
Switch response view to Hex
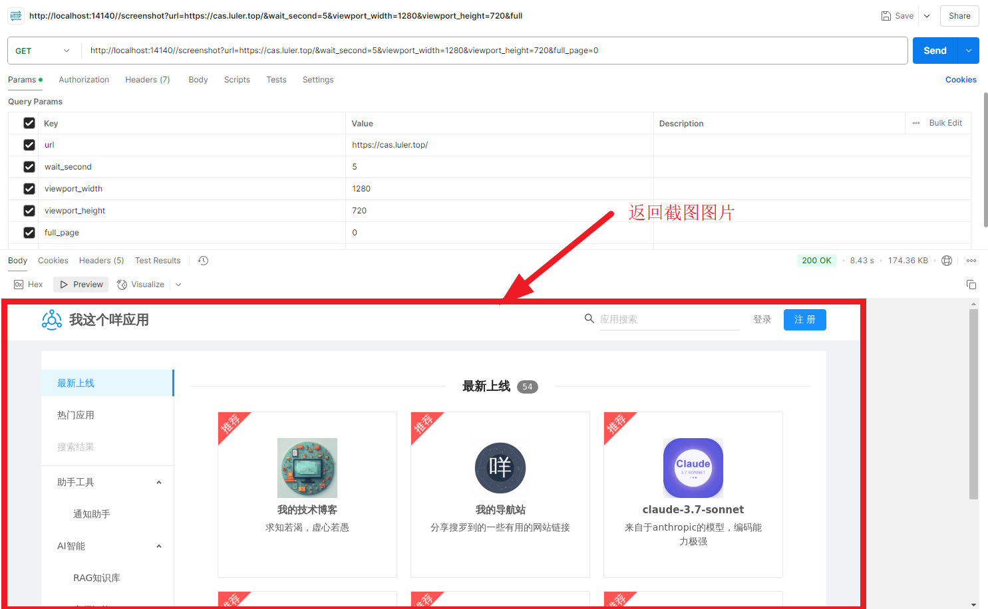29,285
